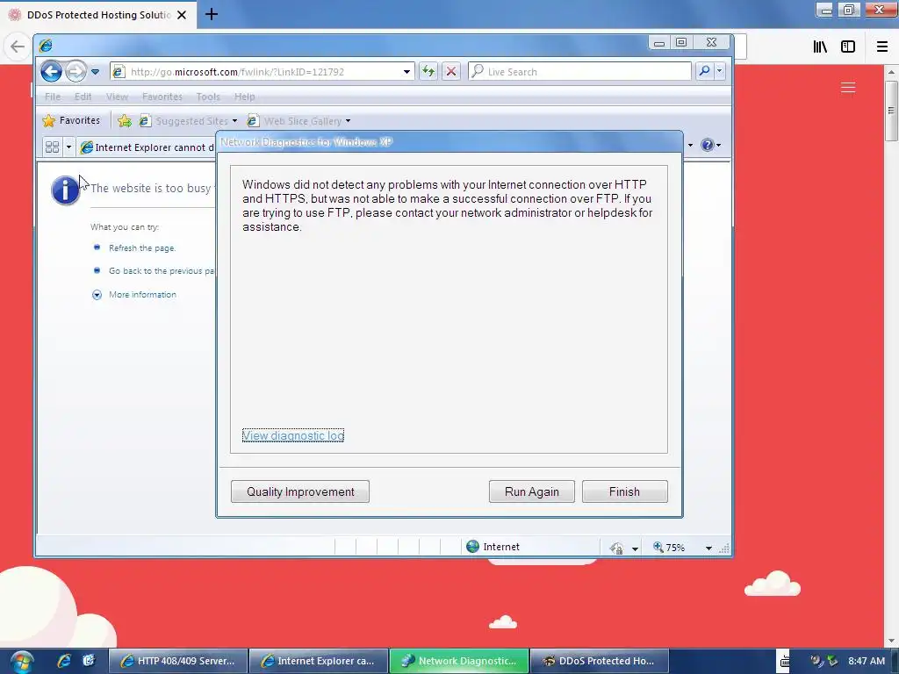
Task: Click the DDoS Protected Hosting Solution tab
Action: coord(98,15)
